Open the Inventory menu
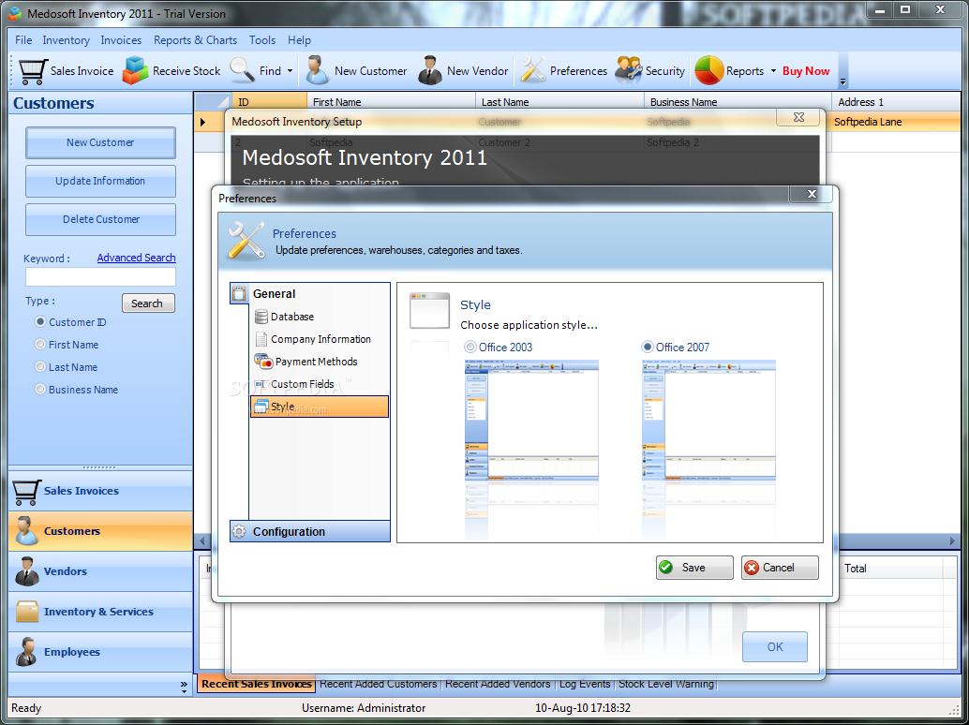This screenshot has height=725, width=969. pos(67,40)
